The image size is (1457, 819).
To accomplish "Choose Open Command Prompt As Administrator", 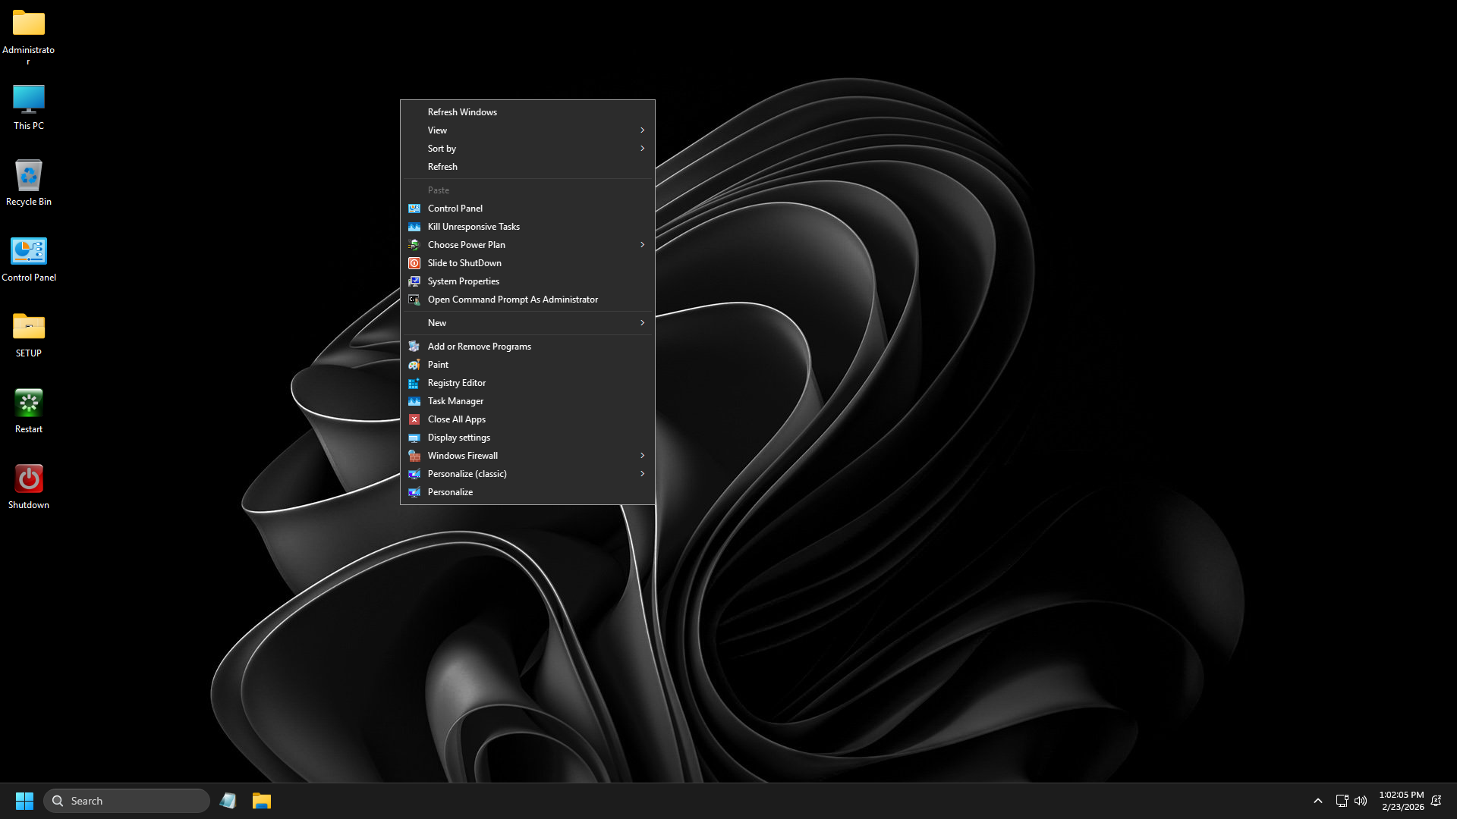I will (527, 300).
